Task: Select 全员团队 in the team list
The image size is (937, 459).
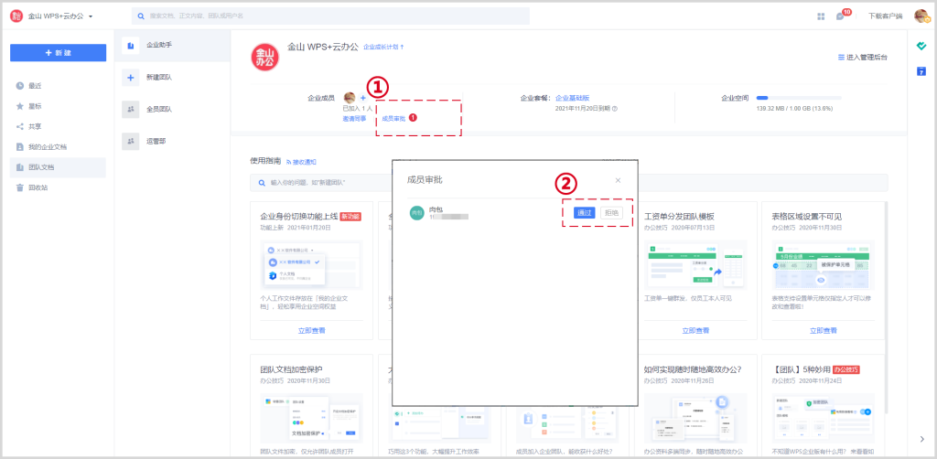Action: pyautogui.click(x=172, y=109)
